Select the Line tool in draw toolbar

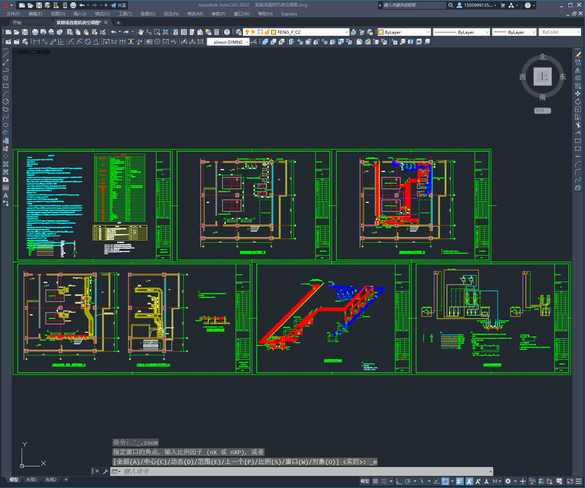6,55
